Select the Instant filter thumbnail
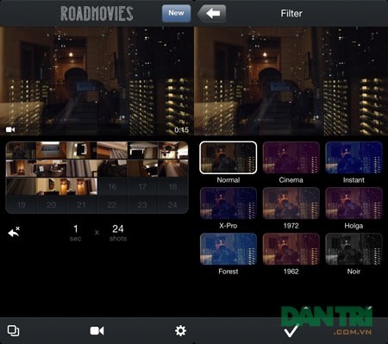This screenshot has width=388, height=344. click(354, 158)
